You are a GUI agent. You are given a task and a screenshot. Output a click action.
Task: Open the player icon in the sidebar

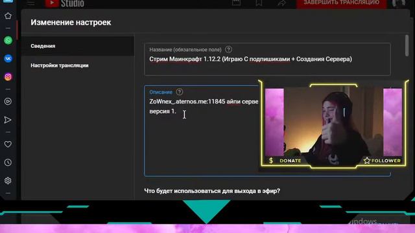point(8,102)
